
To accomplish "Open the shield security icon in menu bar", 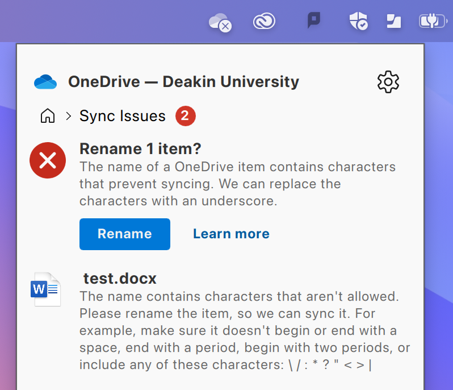I will point(358,22).
